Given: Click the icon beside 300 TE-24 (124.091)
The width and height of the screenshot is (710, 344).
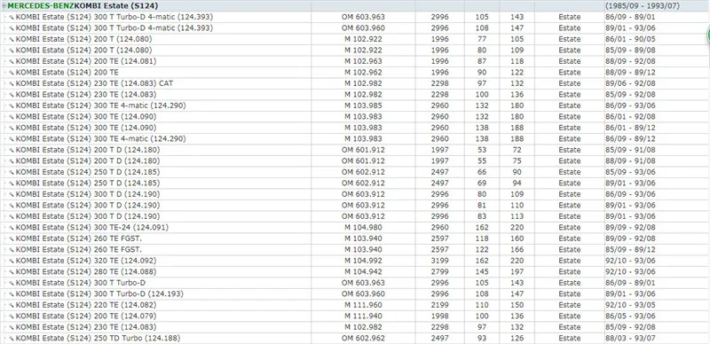Looking at the screenshot, I should click(x=12, y=227).
